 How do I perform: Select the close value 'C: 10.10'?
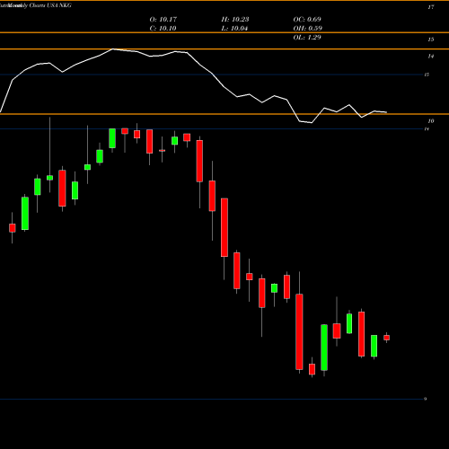pos(163,28)
